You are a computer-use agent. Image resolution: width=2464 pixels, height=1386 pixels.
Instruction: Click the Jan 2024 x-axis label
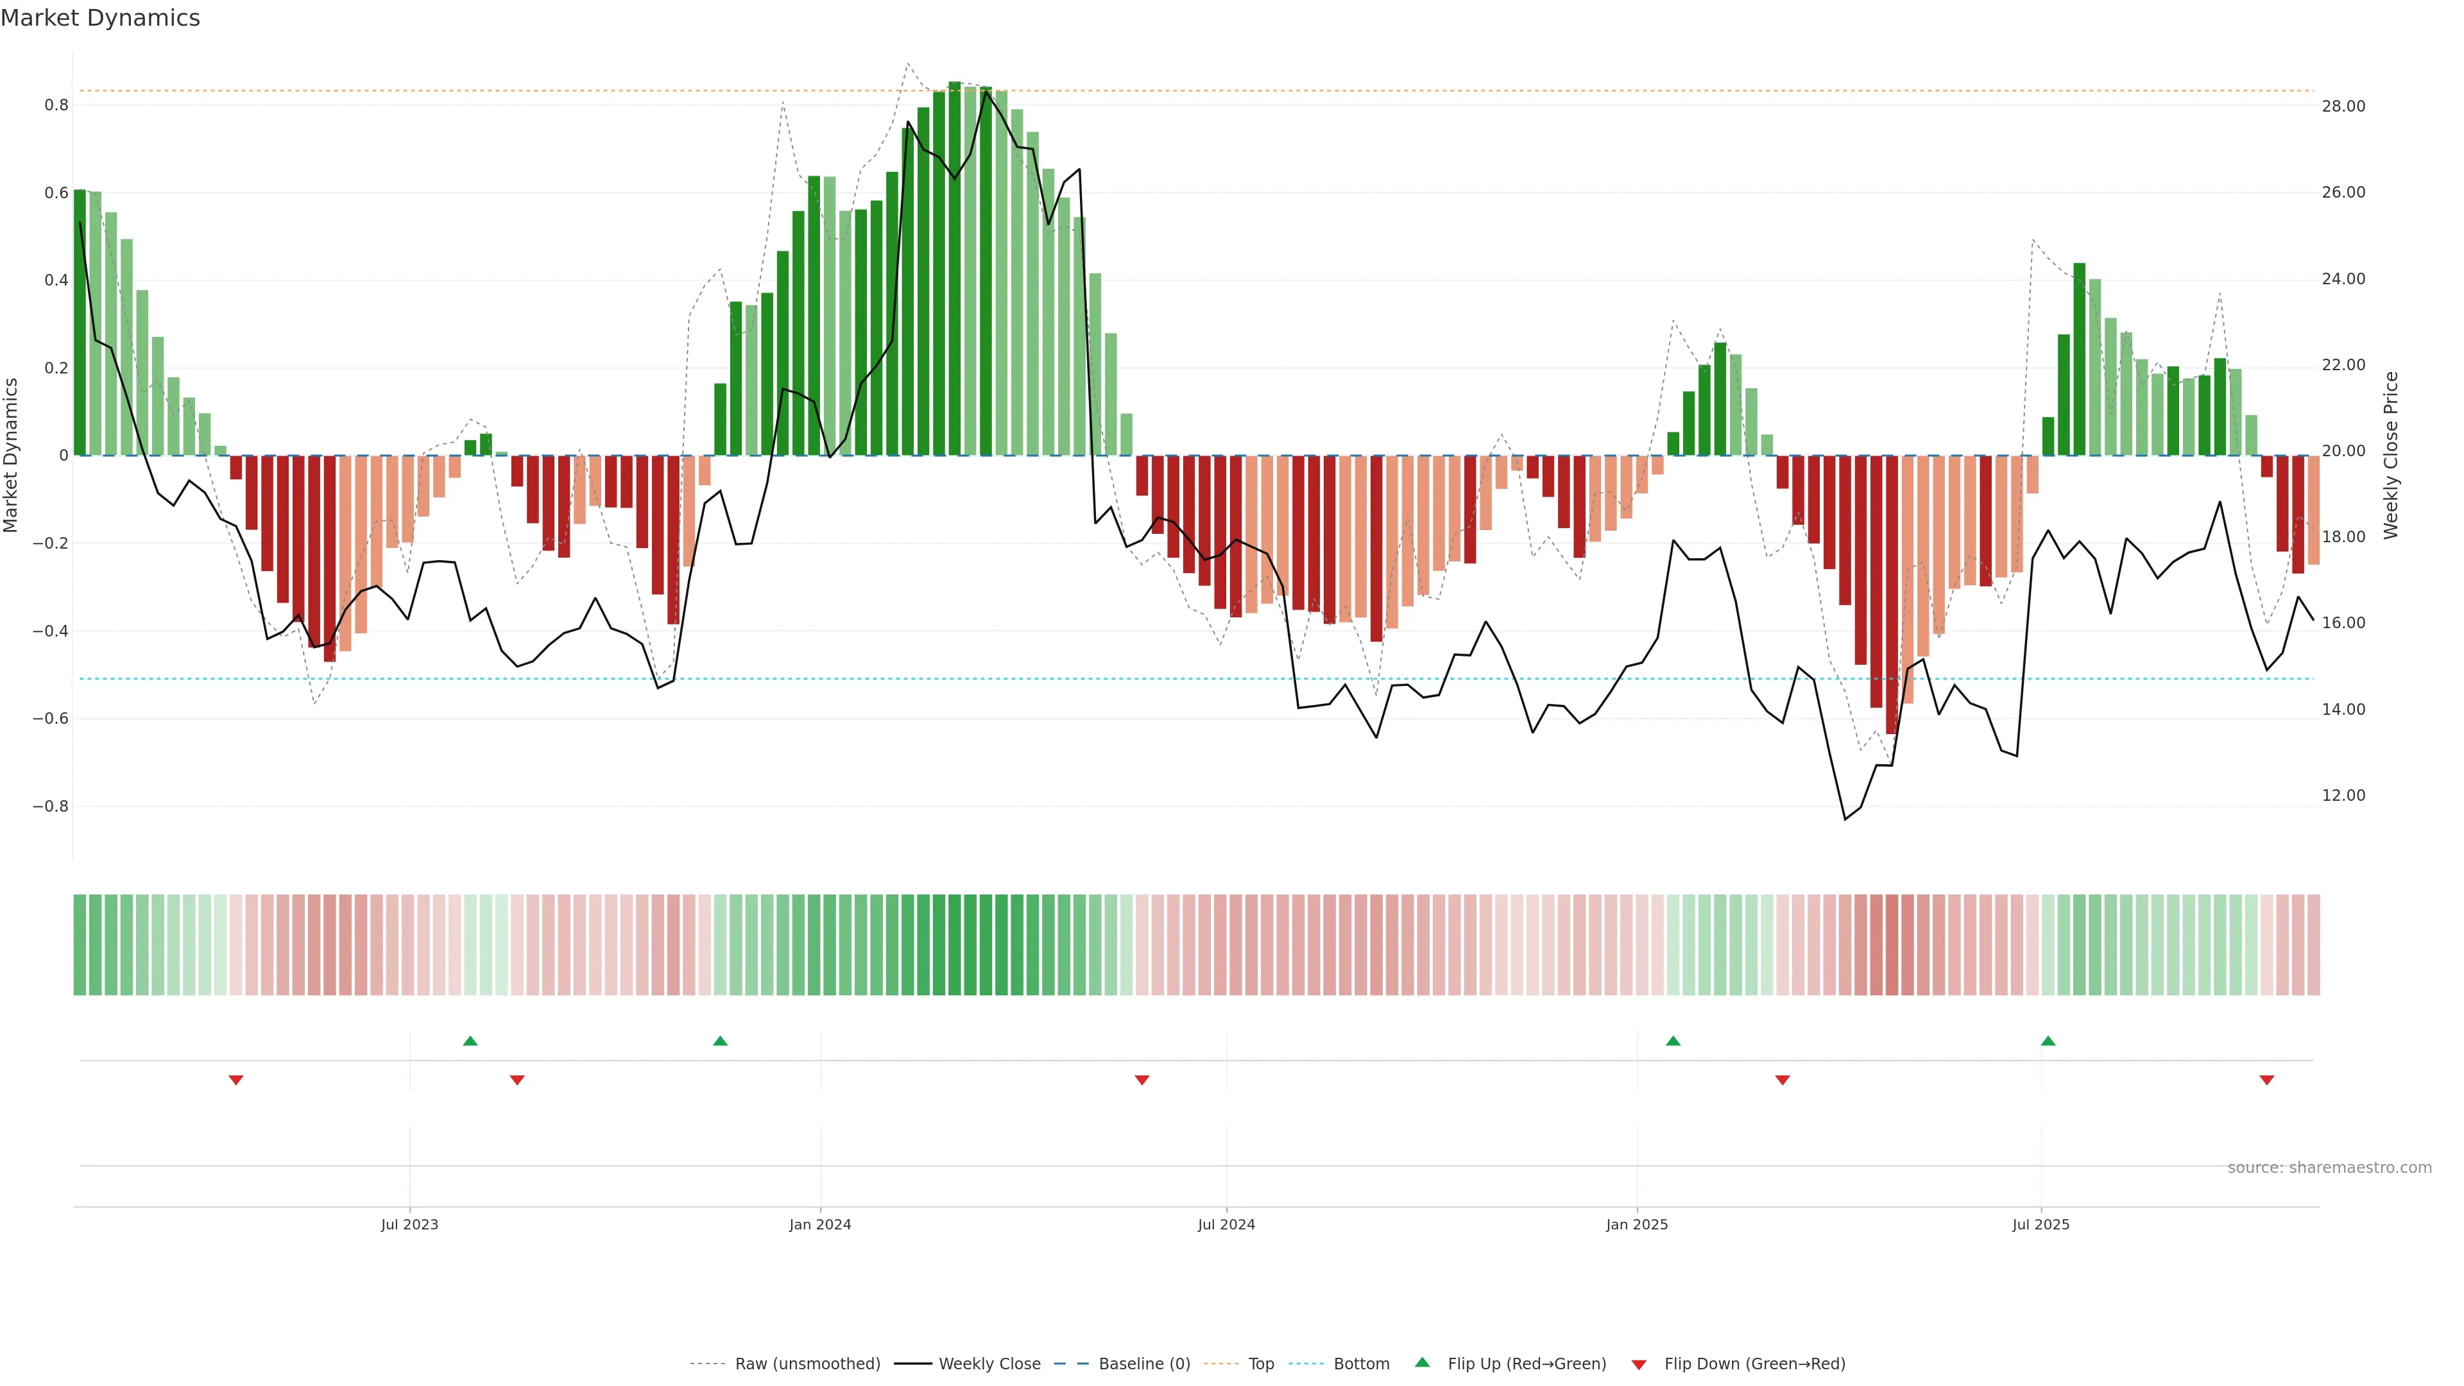pos(820,1224)
